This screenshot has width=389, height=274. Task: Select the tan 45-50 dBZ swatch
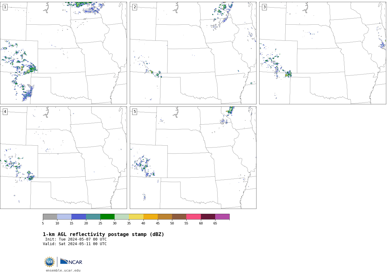click(165, 217)
